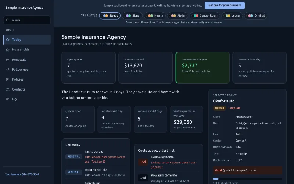Select Kowalski term life in the queue
The image size is (294, 184).
(x=169, y=178)
